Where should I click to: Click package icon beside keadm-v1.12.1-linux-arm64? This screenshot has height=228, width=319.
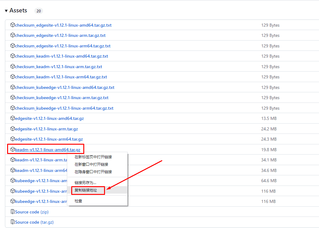click(13, 170)
